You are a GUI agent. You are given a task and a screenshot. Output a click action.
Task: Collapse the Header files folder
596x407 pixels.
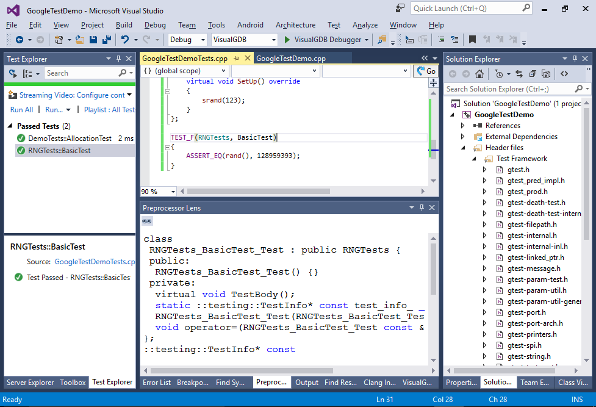coord(462,148)
